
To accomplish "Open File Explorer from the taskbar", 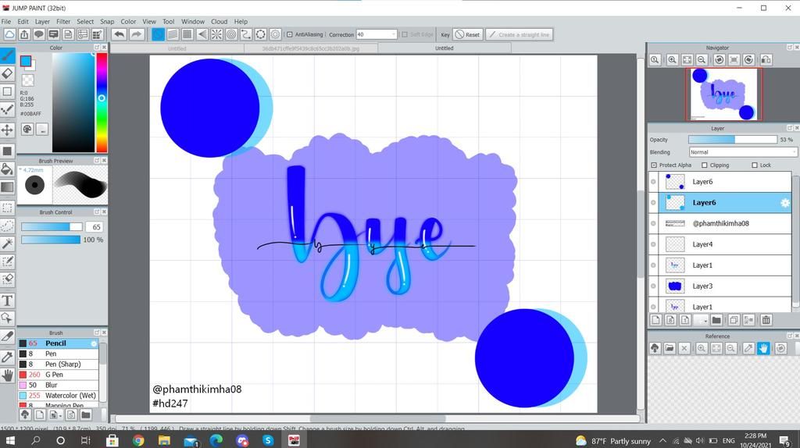I will coord(164,440).
